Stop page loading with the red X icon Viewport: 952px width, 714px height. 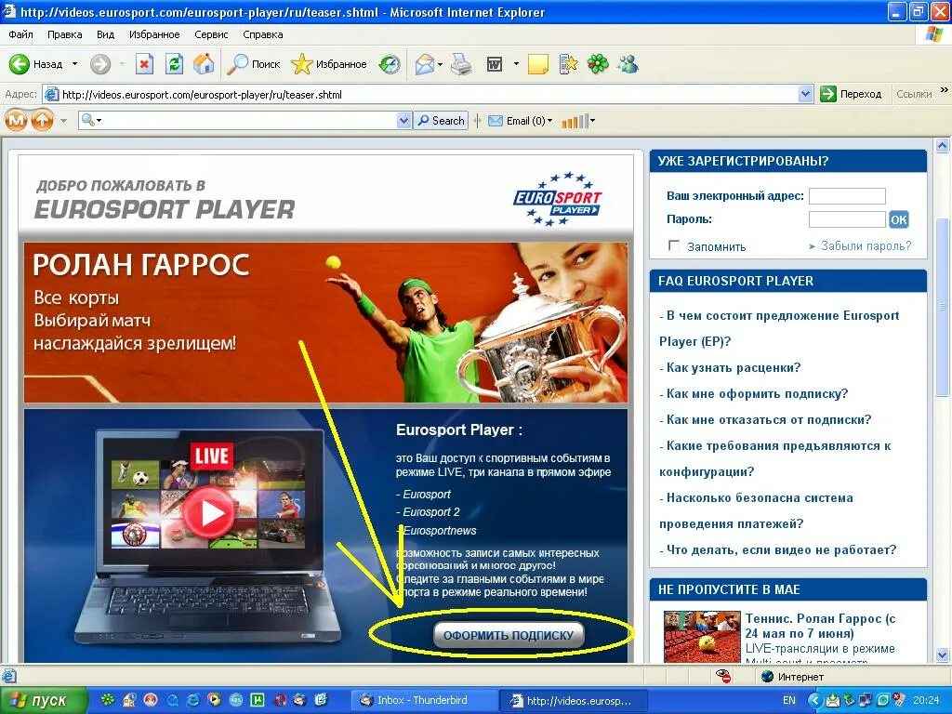(x=144, y=64)
